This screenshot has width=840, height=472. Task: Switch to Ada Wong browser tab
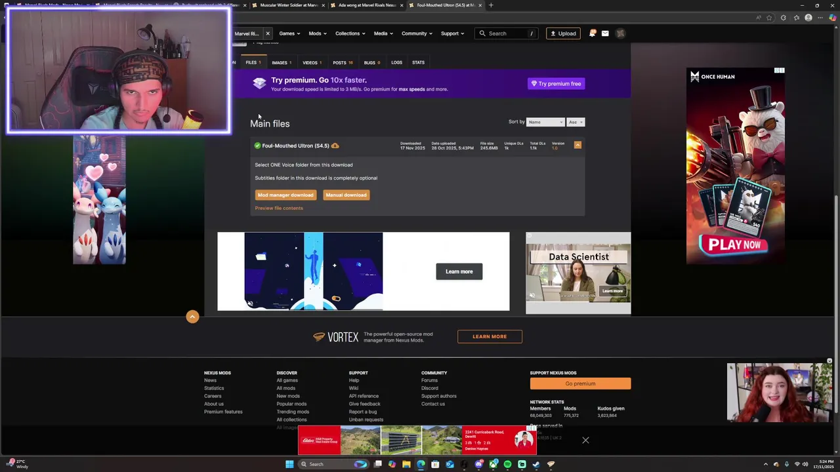366,5
